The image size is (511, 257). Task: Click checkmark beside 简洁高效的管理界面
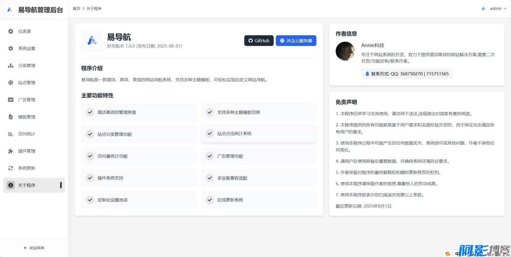pyautogui.click(x=90, y=112)
